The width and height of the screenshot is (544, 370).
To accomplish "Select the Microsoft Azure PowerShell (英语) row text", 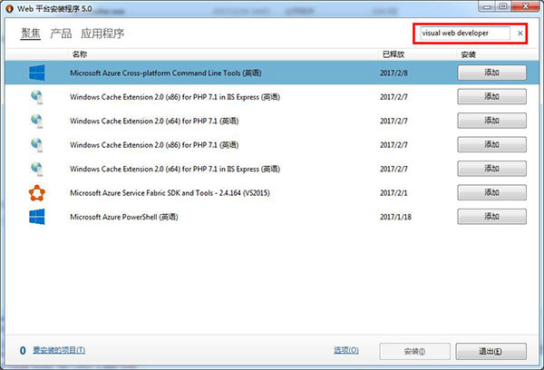I will (124, 217).
